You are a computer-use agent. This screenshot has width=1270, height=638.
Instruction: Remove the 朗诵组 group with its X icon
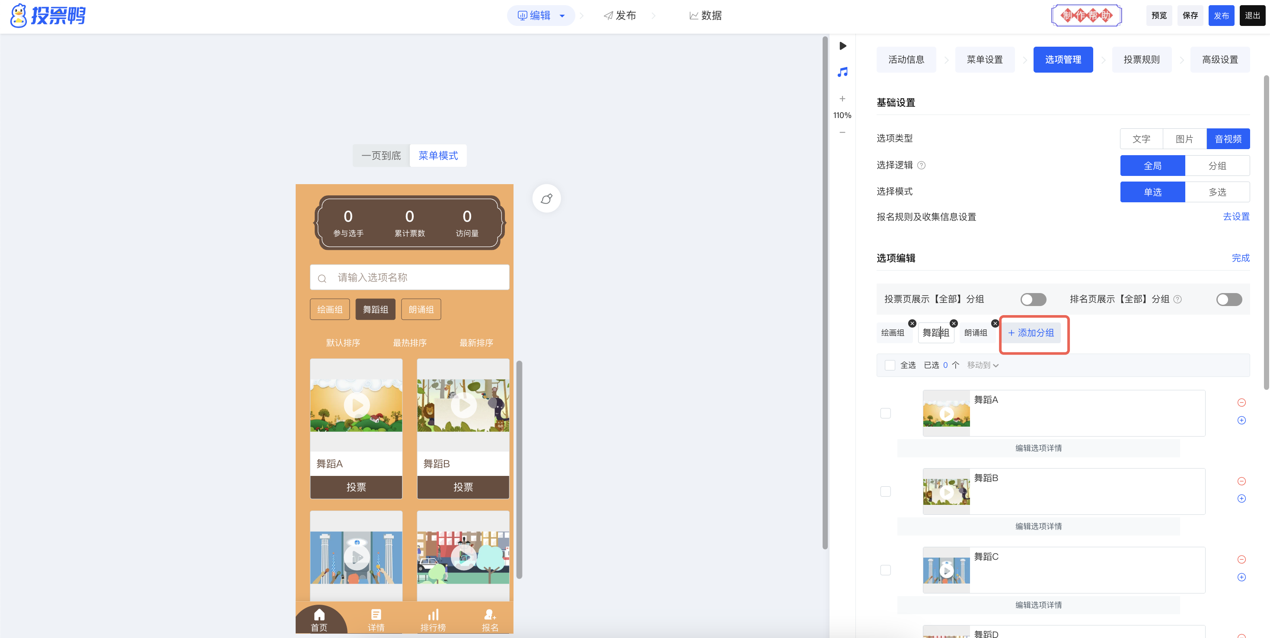pyautogui.click(x=995, y=323)
